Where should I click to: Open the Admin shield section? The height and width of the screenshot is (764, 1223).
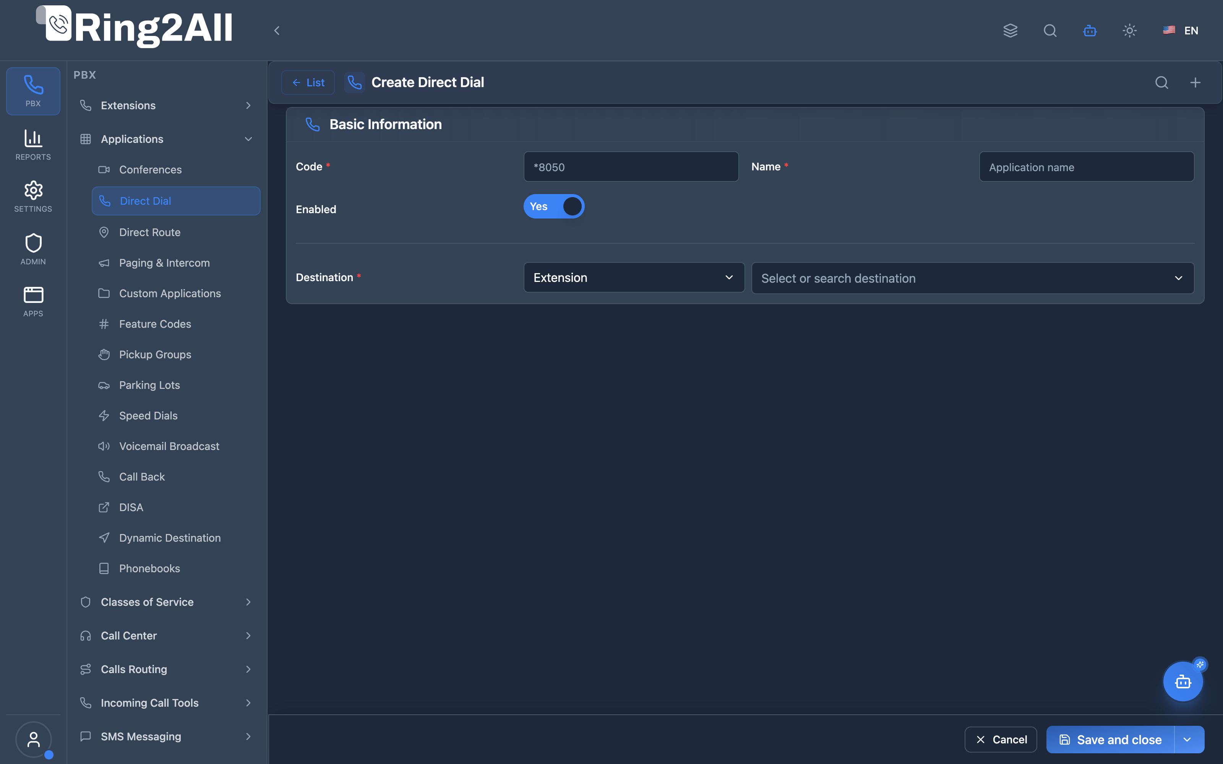click(x=33, y=249)
